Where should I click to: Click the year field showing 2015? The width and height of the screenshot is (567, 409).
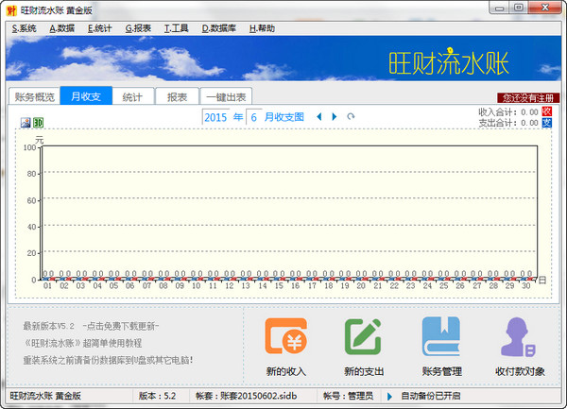(x=215, y=117)
